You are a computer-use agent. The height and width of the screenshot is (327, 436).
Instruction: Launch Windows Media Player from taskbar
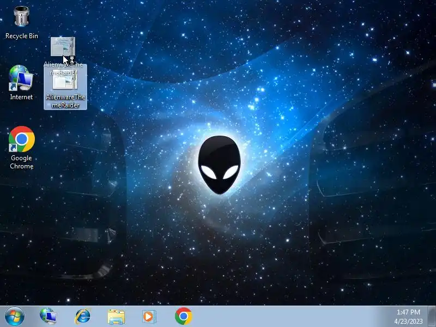point(149,317)
